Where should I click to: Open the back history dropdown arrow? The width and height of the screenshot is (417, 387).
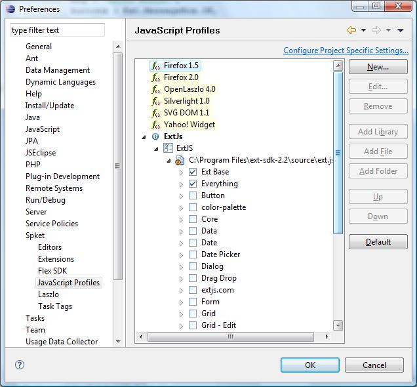(x=363, y=30)
